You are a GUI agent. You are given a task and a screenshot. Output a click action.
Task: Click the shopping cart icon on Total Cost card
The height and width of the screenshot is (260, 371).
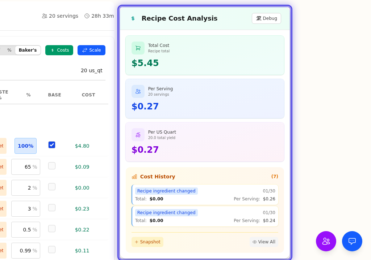pyautogui.click(x=138, y=48)
